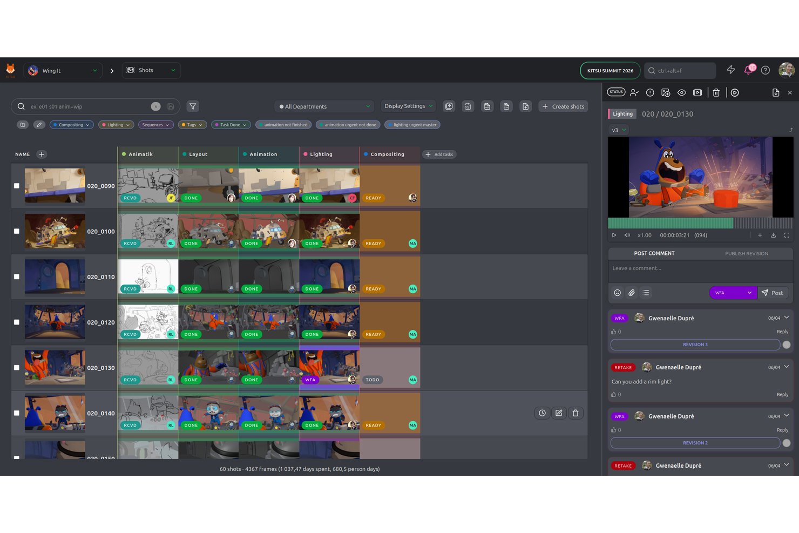Save the current search query

(171, 106)
